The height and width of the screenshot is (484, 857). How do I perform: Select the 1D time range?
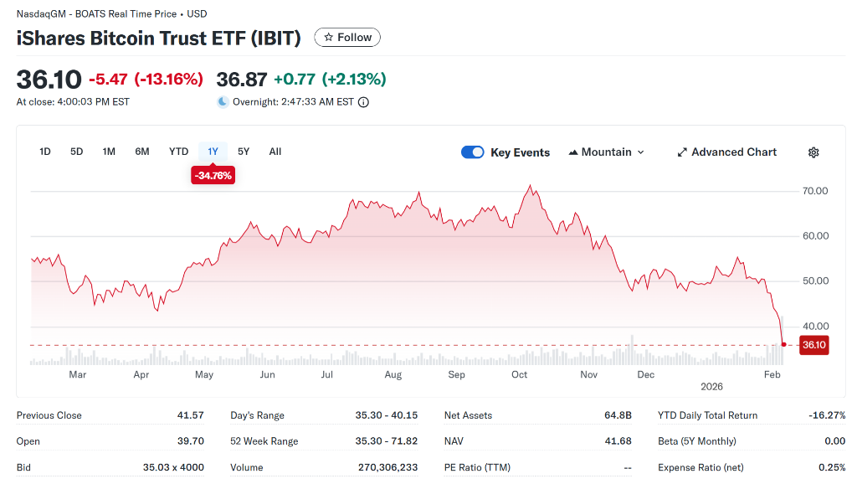[x=45, y=152]
